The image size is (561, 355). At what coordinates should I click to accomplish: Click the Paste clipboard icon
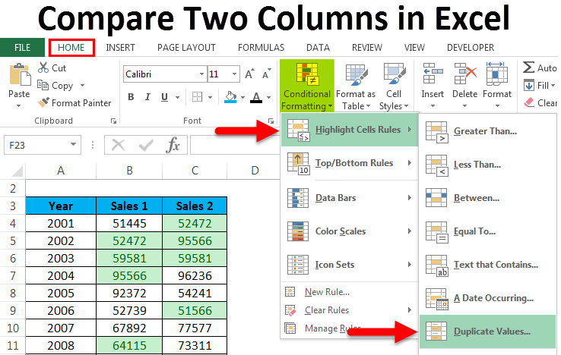20,74
